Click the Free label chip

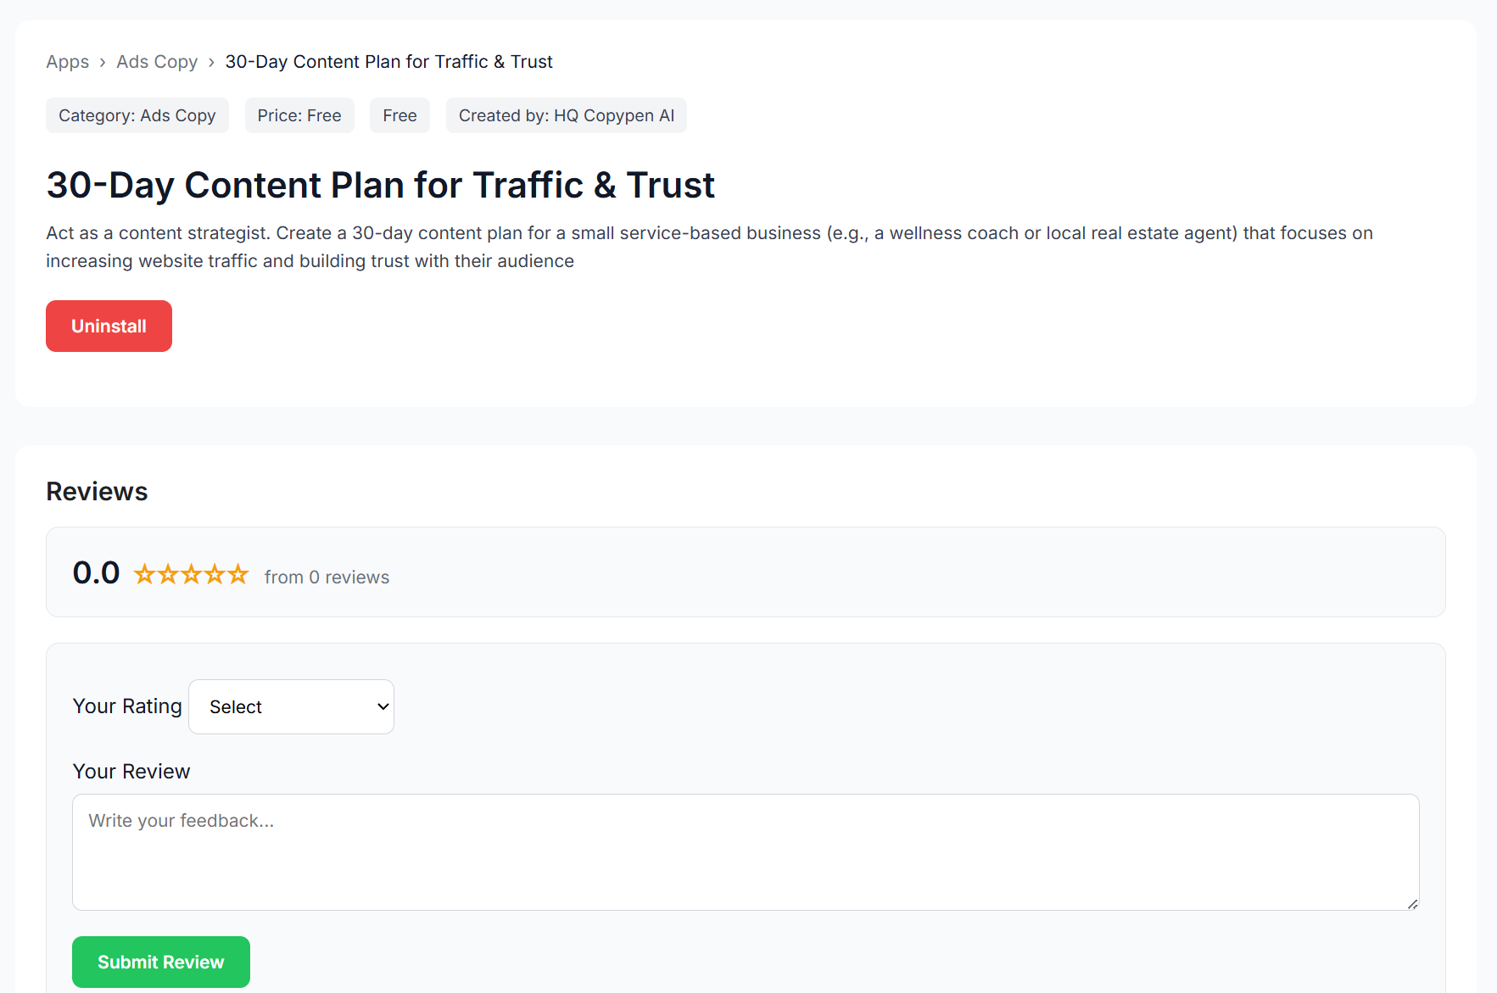tap(399, 115)
